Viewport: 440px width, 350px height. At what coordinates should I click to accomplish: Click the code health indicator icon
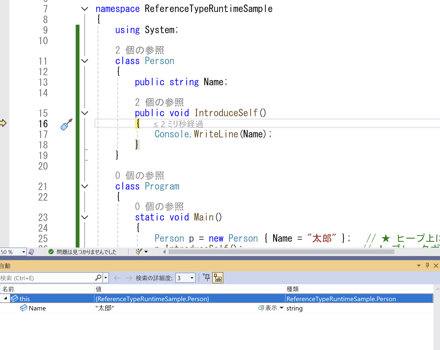point(31,252)
